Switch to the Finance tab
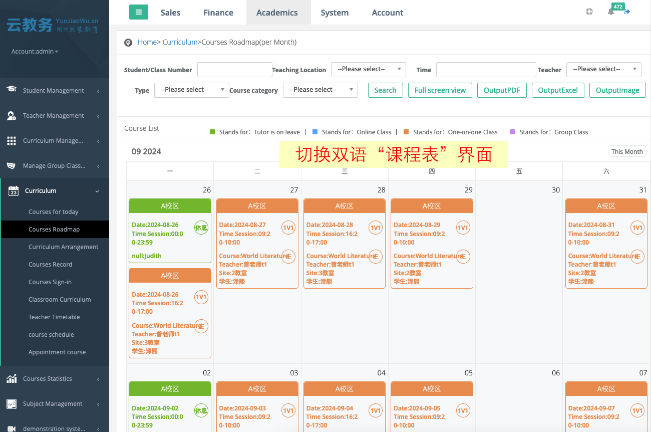The image size is (651, 432). point(218,13)
